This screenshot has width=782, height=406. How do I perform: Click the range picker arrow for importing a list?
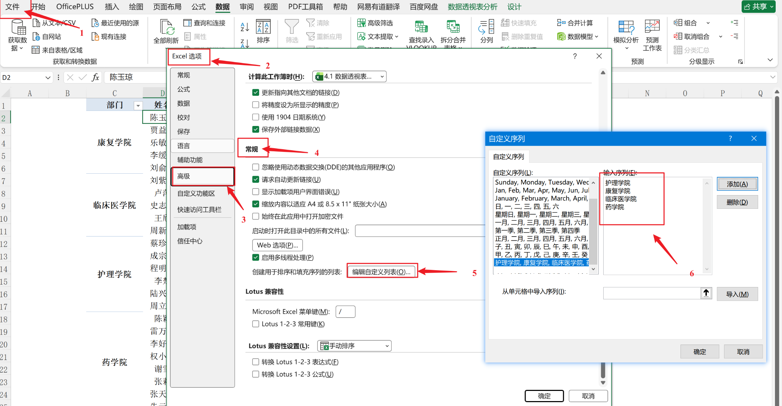pyautogui.click(x=706, y=293)
